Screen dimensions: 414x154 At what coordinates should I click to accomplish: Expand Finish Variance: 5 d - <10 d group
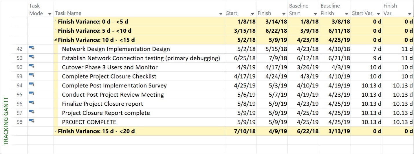tap(56, 31)
